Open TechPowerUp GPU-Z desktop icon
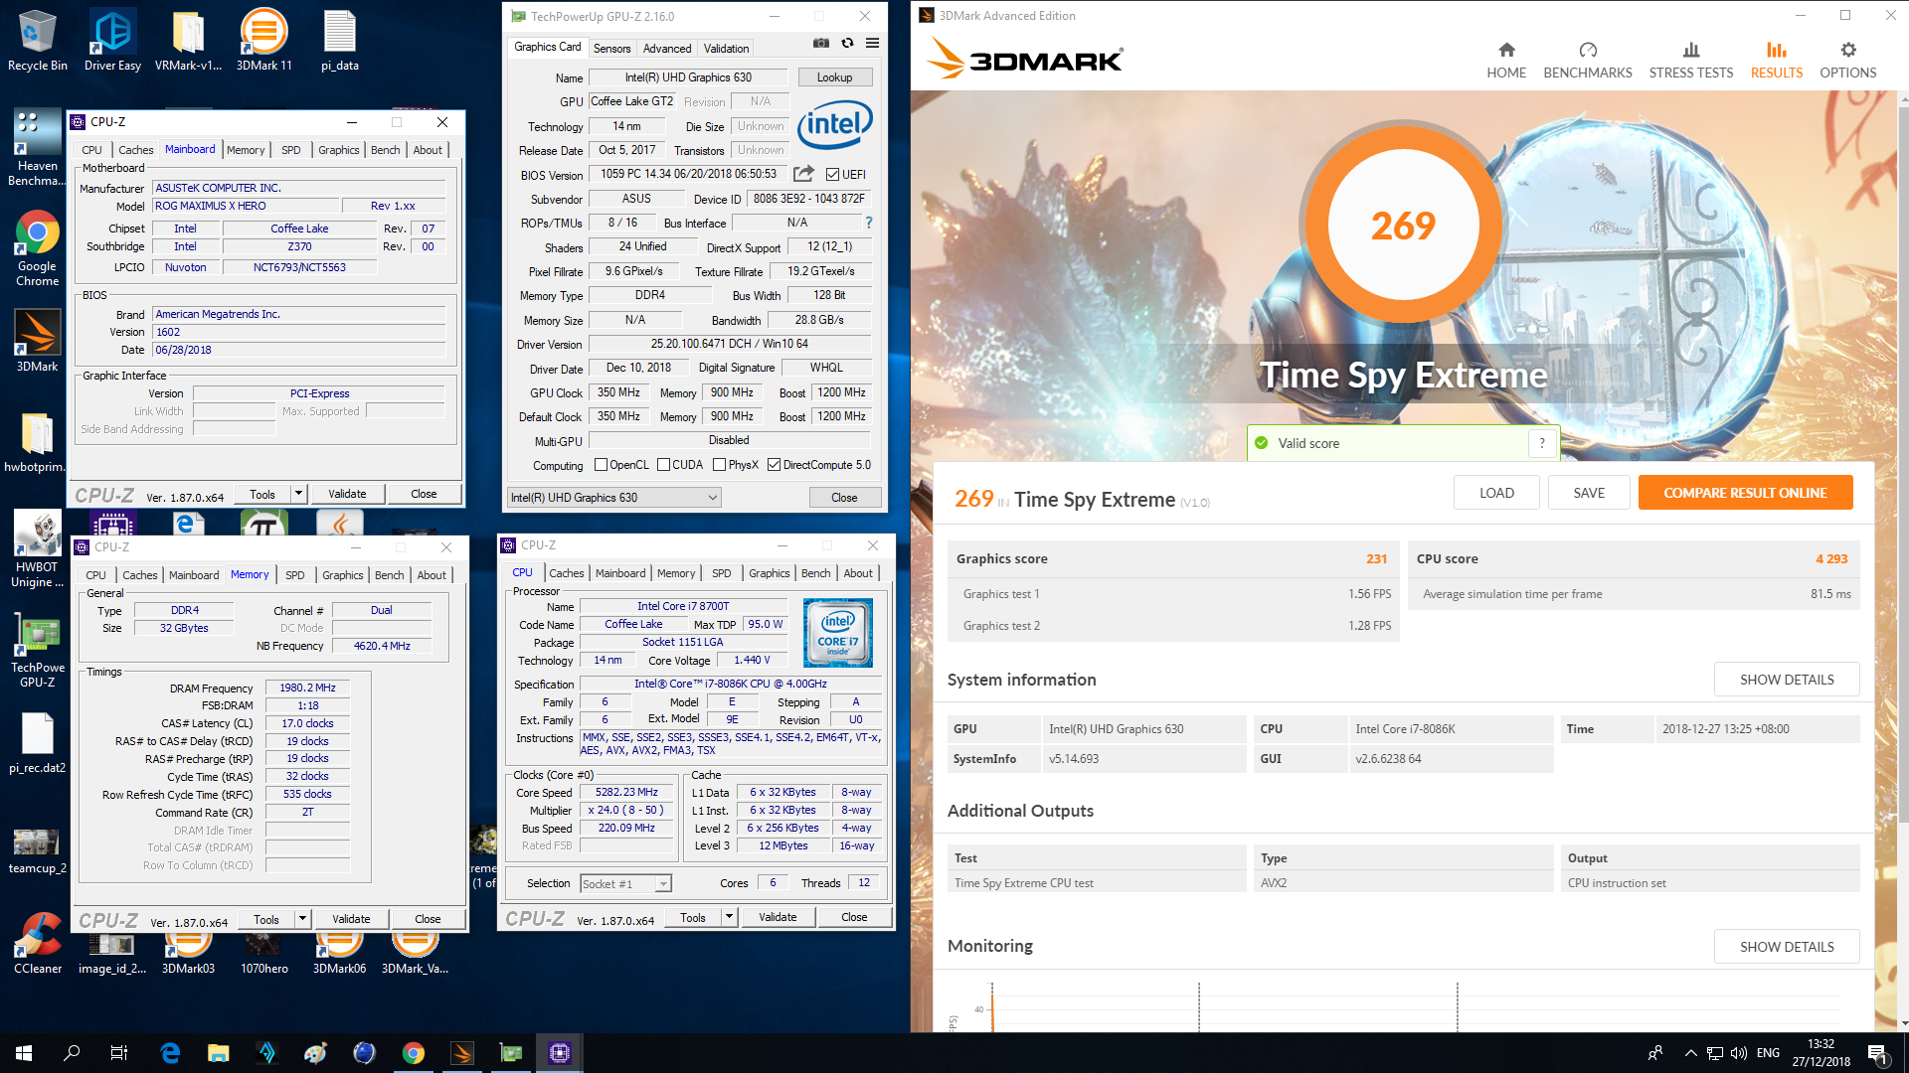 coord(37,650)
